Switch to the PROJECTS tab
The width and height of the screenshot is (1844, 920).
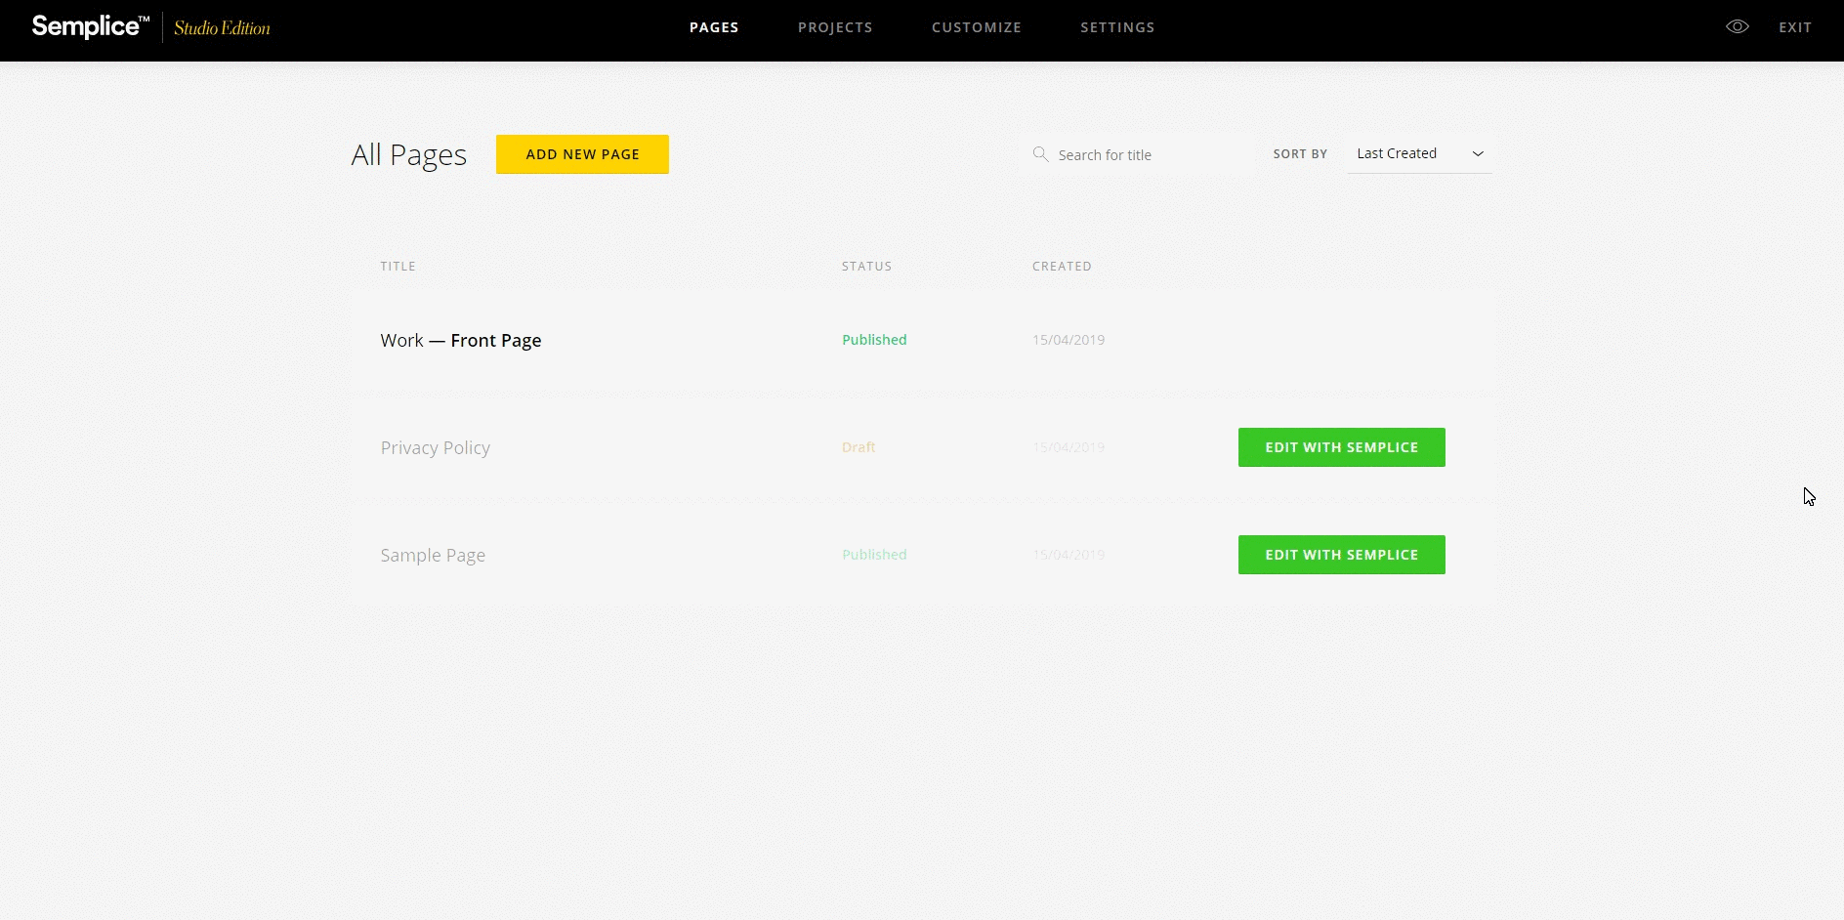[835, 27]
